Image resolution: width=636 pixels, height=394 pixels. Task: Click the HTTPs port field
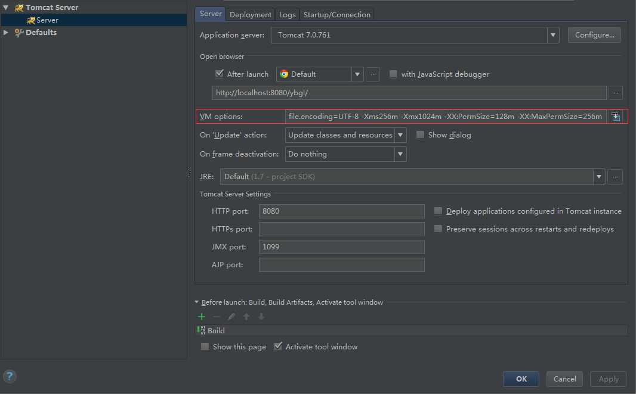tap(341, 229)
